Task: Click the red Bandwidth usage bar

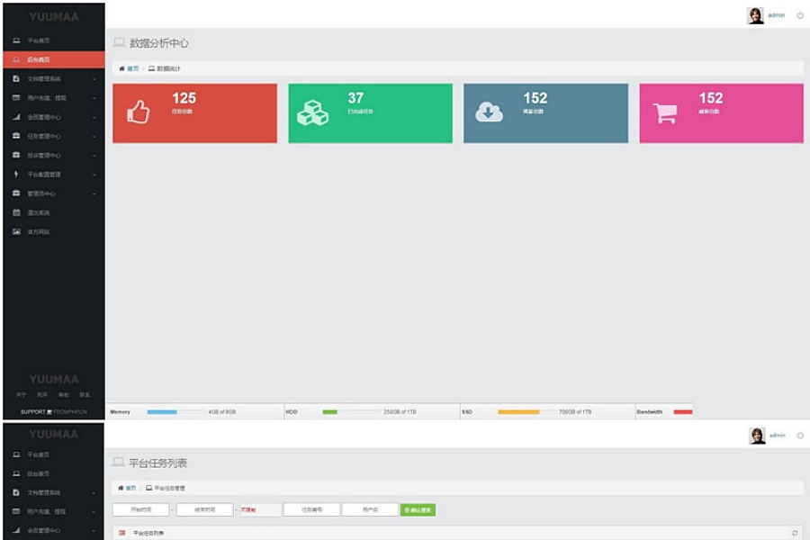Action: [x=683, y=412]
